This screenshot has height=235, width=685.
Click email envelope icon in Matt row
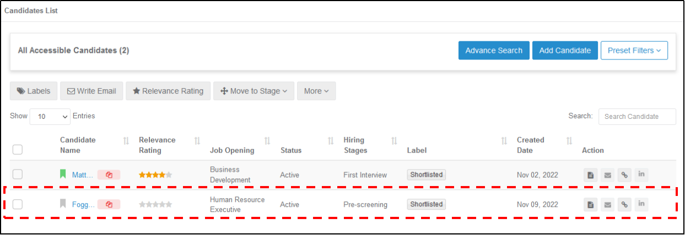[x=607, y=175]
